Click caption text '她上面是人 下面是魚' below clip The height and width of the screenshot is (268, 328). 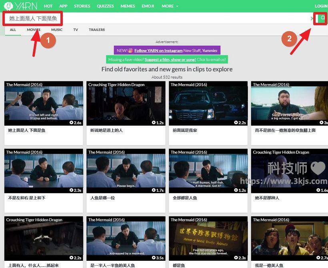pos(26,130)
